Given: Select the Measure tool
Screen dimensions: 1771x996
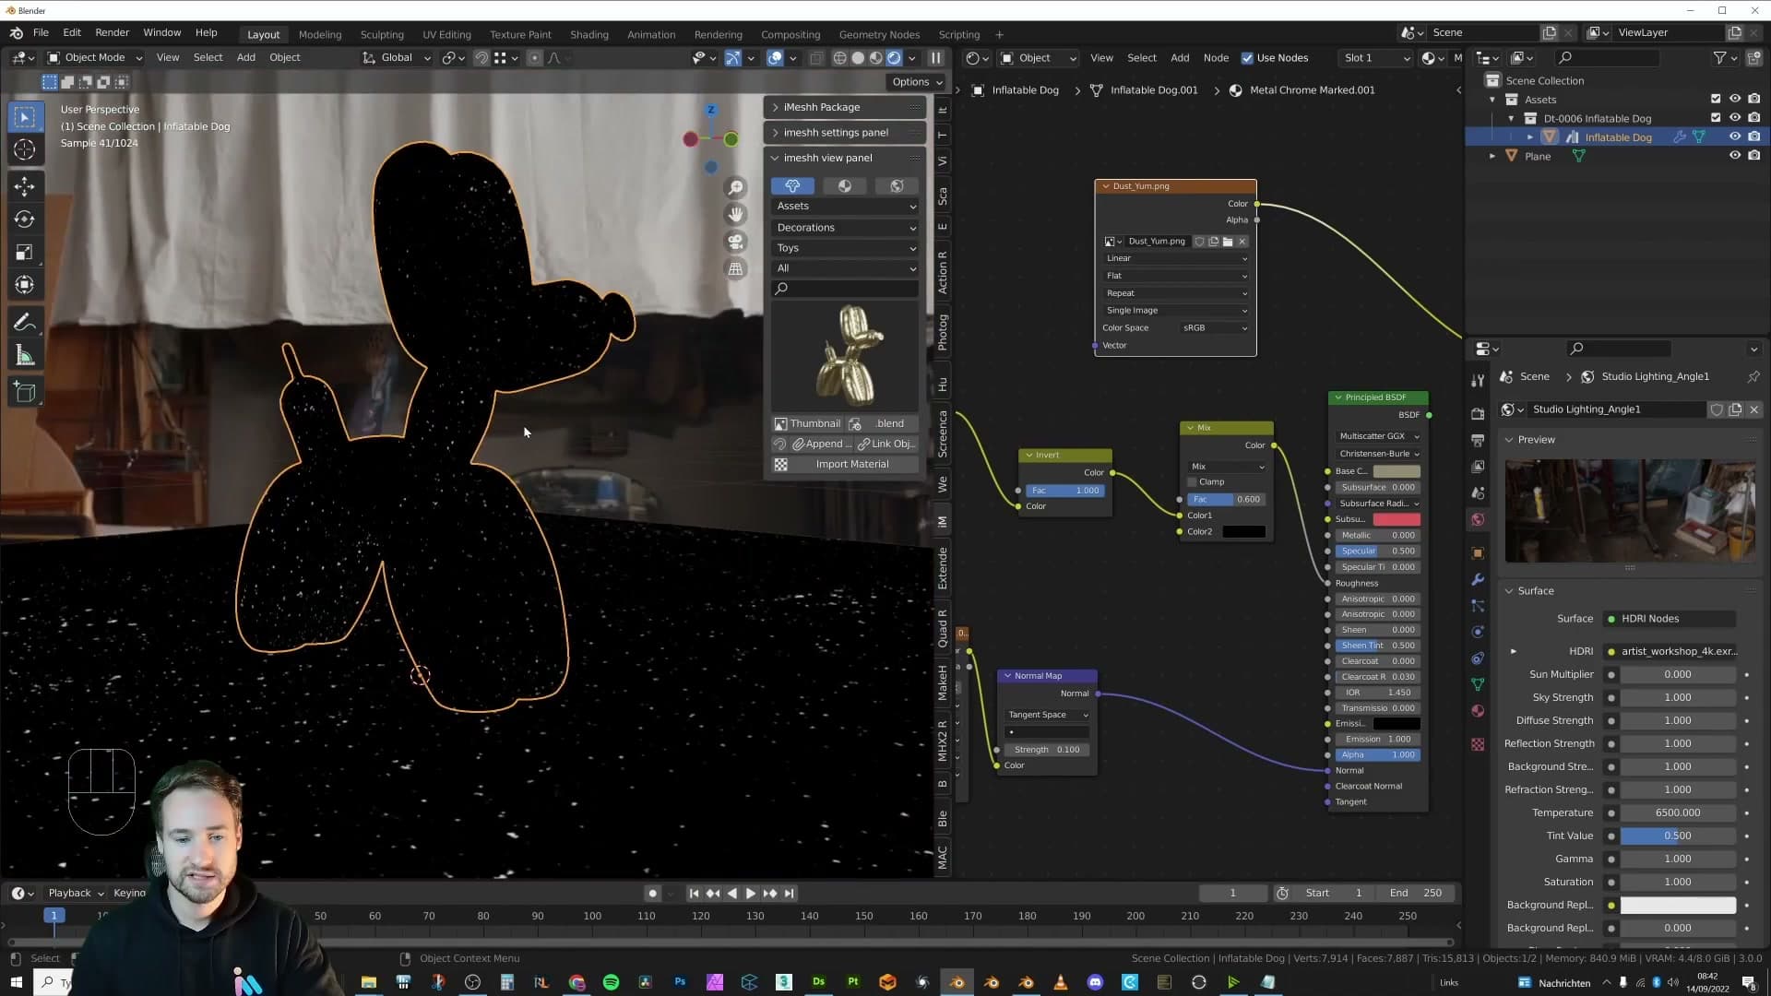Looking at the screenshot, I should 25,356.
